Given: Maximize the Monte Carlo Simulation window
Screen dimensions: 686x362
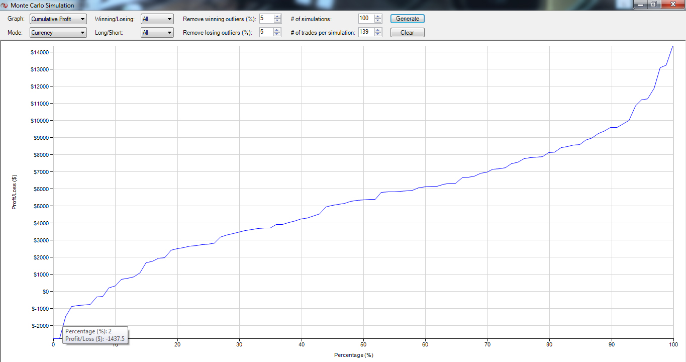Looking at the screenshot, I should [653, 5].
